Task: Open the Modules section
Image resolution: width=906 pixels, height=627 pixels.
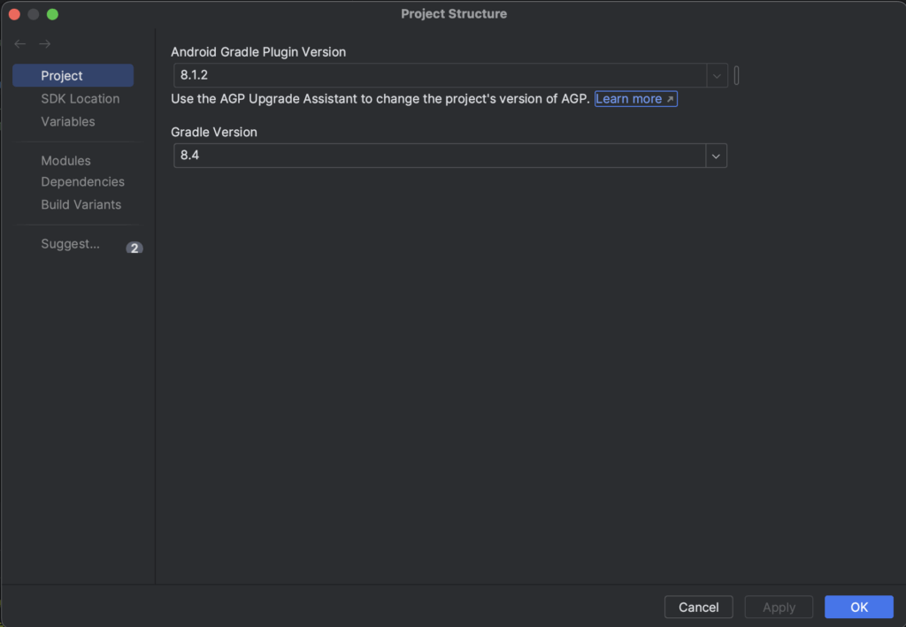Action: click(65, 160)
